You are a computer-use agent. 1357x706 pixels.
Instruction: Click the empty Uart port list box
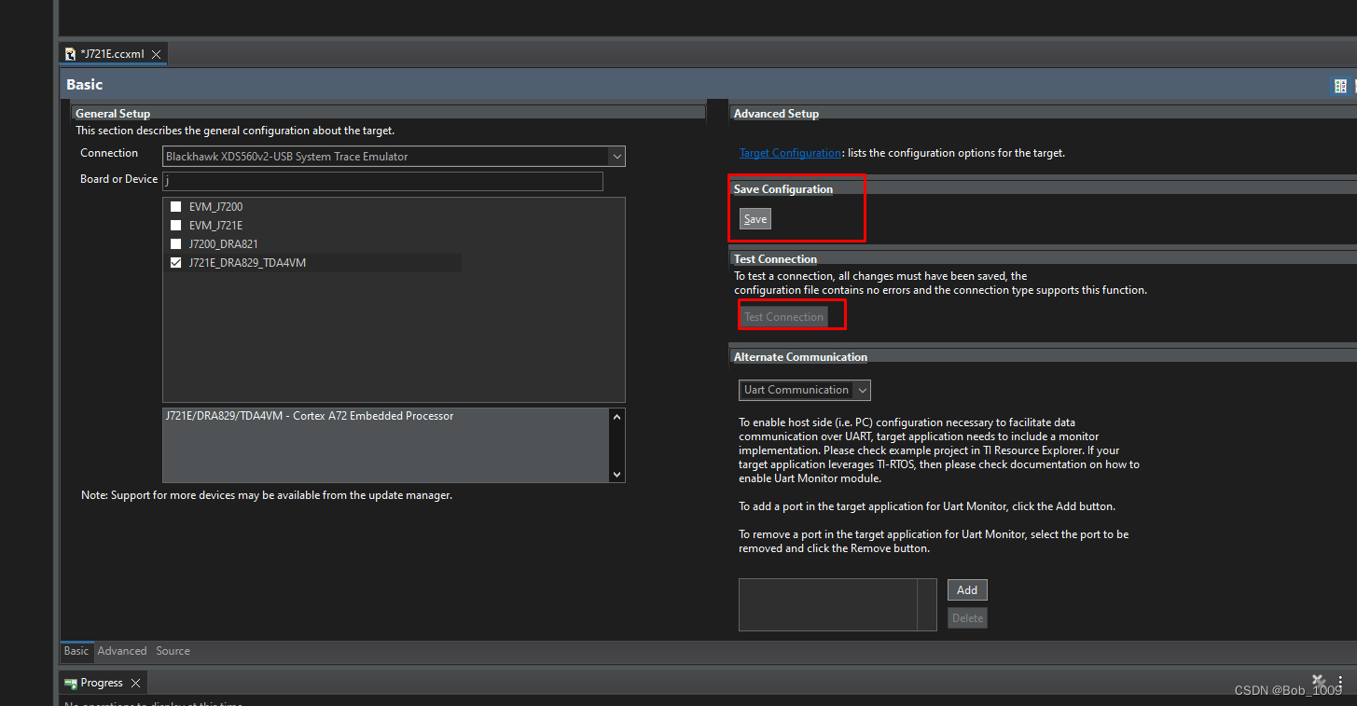coord(838,604)
